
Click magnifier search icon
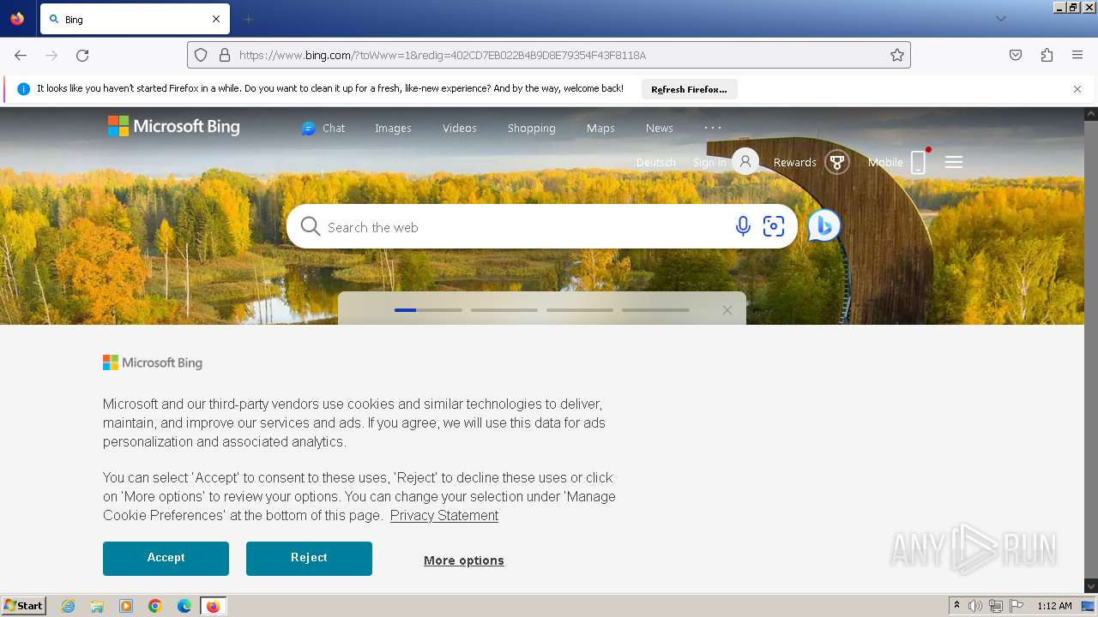(x=311, y=227)
